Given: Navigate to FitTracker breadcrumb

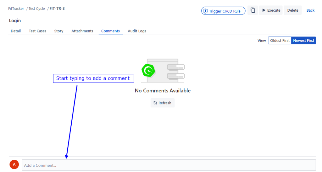Looking at the screenshot, I should tap(16, 9).
